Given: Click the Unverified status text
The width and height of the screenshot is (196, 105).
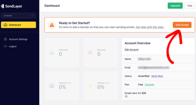Looking at the screenshot, I should click(x=144, y=76).
